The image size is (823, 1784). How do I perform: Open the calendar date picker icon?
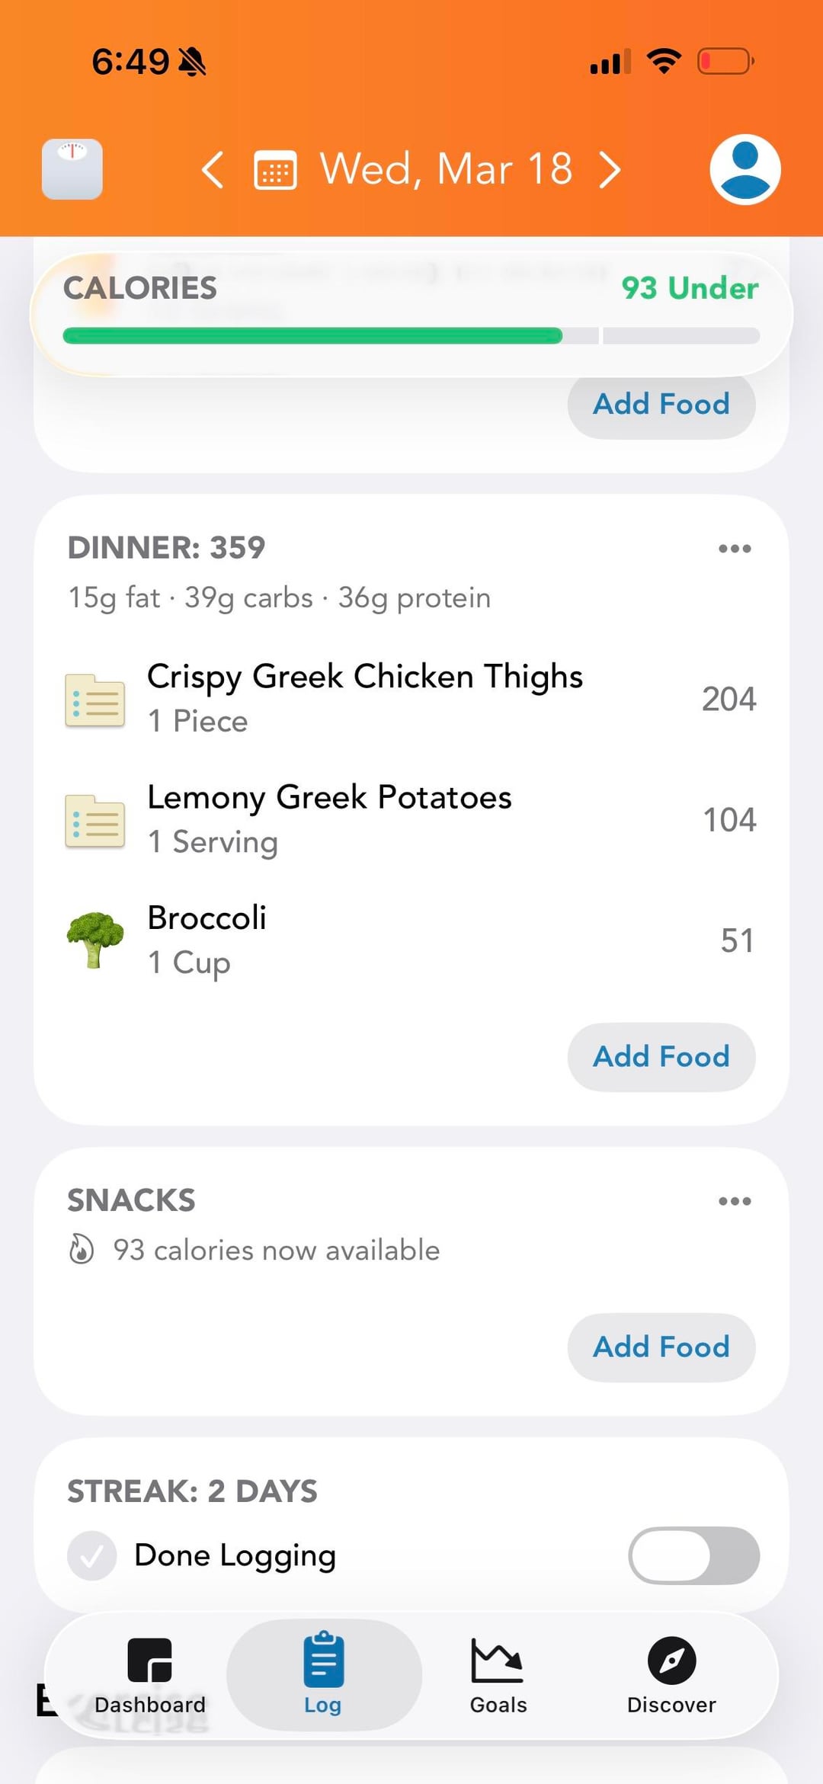point(275,169)
